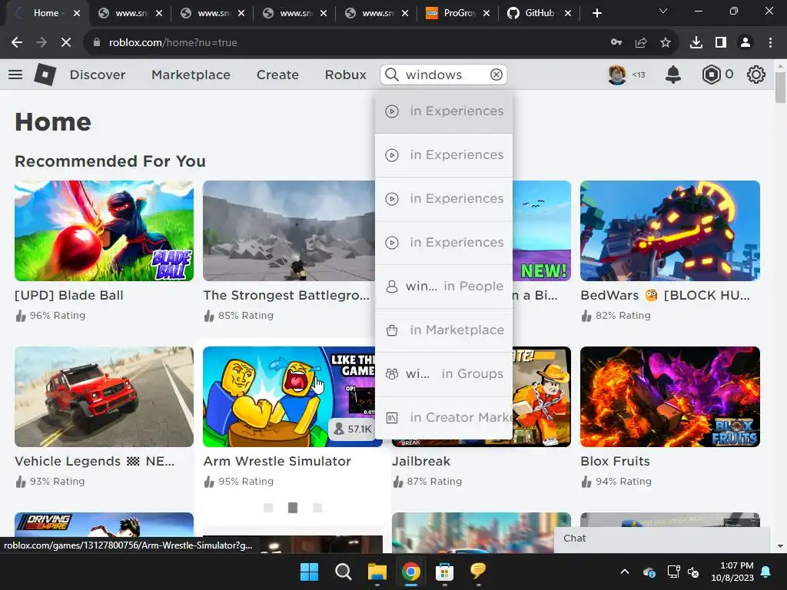This screenshot has height=590, width=787.
Task: Open the [UPD] Blade Ball thumbnail
Action: (x=104, y=230)
